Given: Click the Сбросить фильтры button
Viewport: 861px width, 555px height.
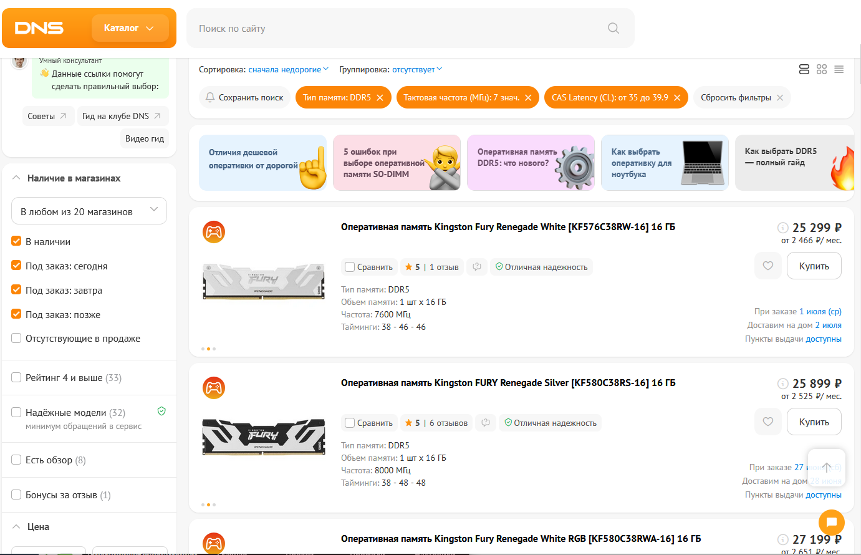Looking at the screenshot, I should pos(742,97).
